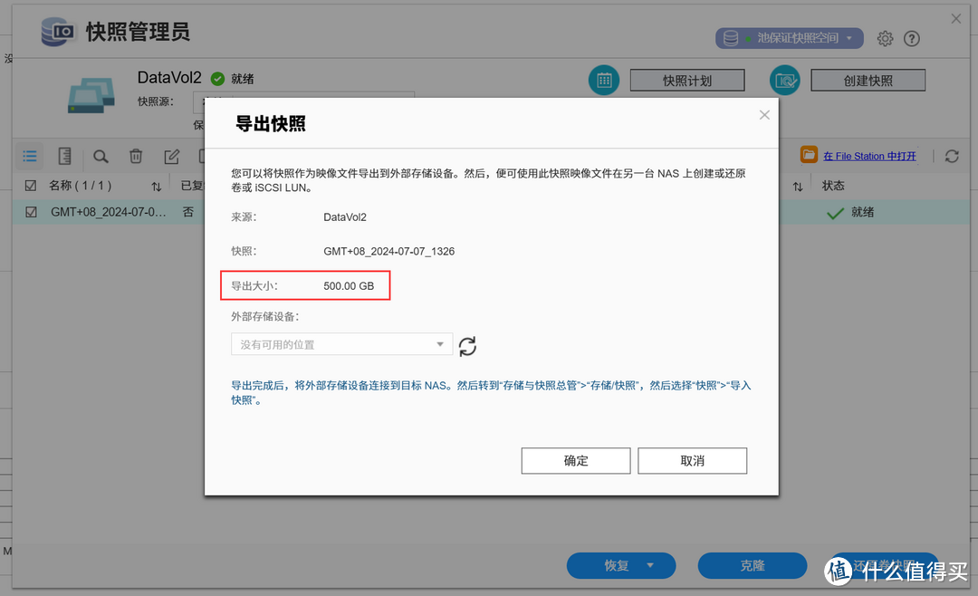978x596 pixels.
Task: Select the GMT+08_2024-07-0… snapshot row name
Action: [109, 212]
